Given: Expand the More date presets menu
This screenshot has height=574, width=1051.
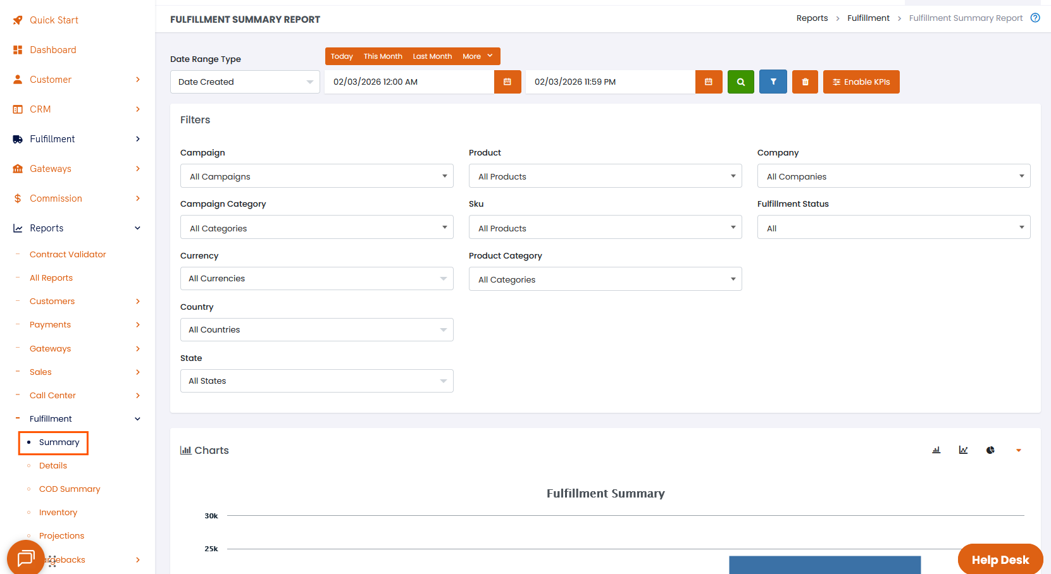Looking at the screenshot, I should (x=477, y=56).
